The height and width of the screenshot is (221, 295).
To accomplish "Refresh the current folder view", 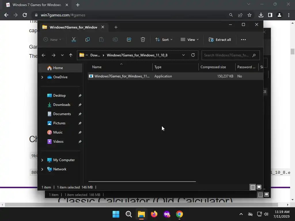I will pos(193,55).
